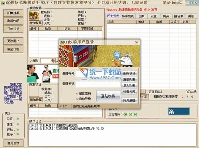The image size is (199, 148).
Task: Click the 登陆密码 password field
Action: pos(98,84)
